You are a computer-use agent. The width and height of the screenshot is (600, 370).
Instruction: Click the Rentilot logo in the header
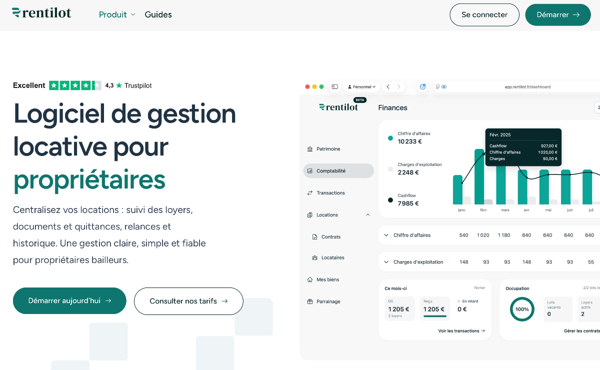click(41, 13)
